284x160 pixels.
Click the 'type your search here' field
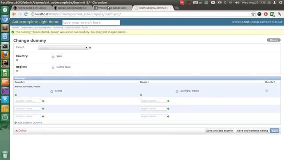(91, 23)
